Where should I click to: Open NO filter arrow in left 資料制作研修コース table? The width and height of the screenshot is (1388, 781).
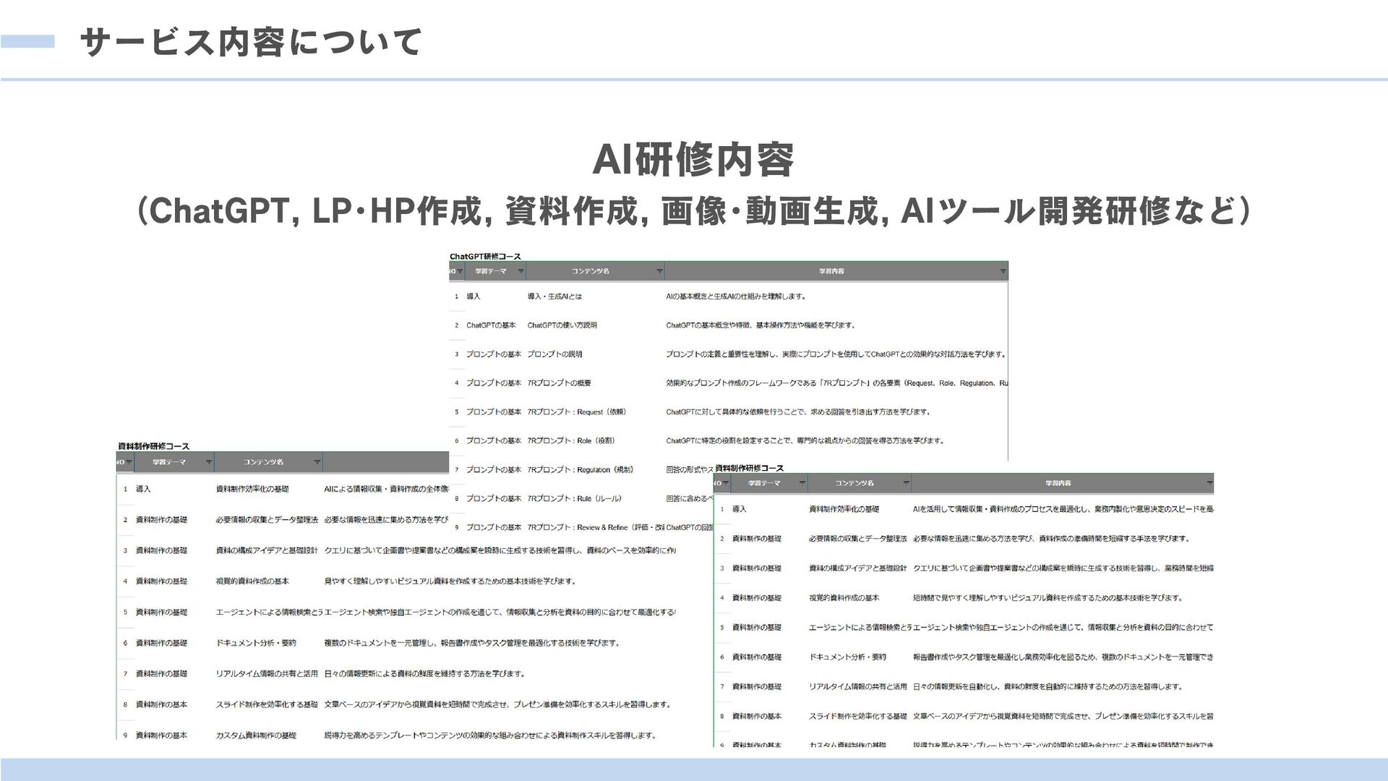pyautogui.click(x=129, y=462)
